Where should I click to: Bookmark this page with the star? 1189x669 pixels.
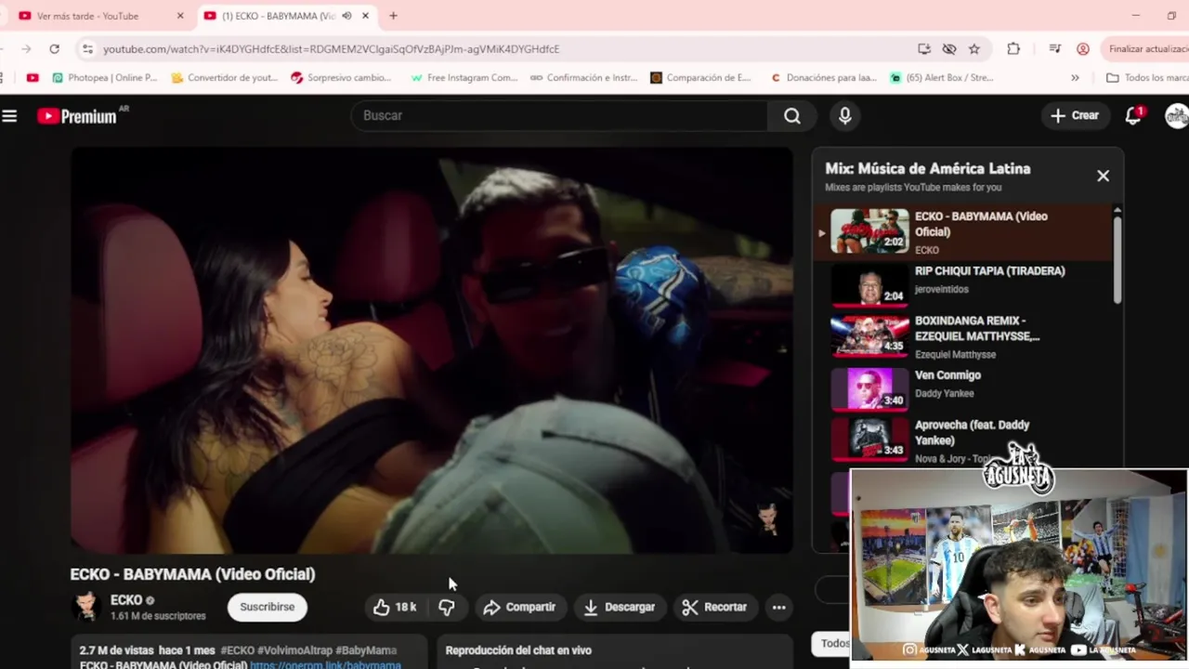973,49
